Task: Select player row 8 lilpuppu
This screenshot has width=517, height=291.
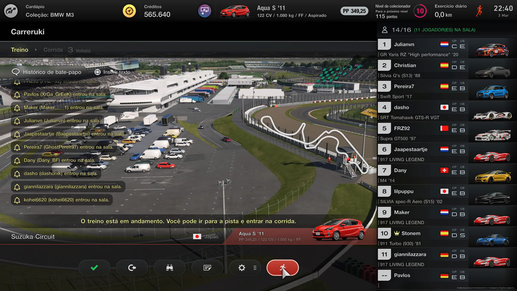Action: click(447, 195)
